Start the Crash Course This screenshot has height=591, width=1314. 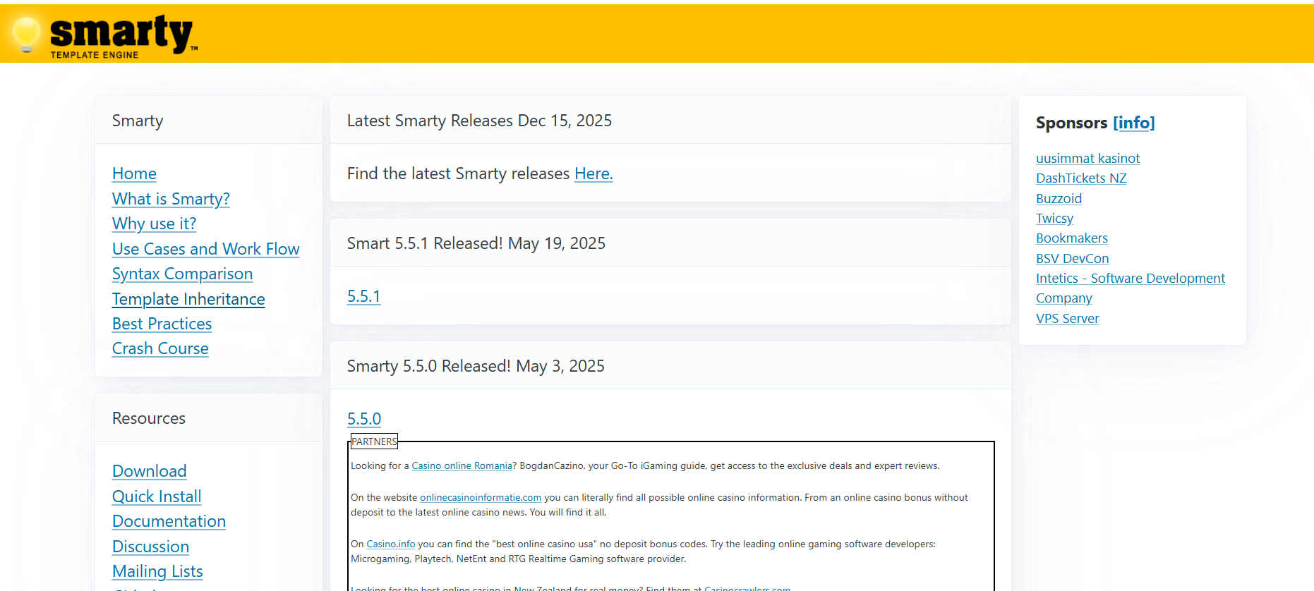160,348
